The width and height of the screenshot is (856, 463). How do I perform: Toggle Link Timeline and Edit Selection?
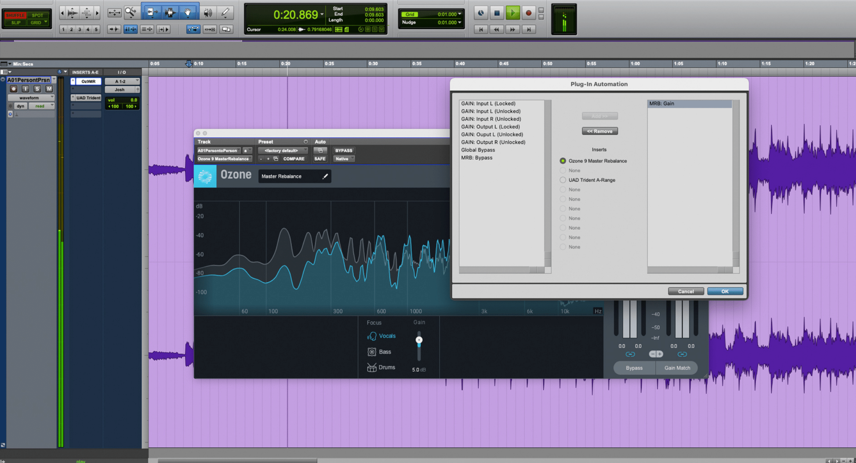pos(131,29)
